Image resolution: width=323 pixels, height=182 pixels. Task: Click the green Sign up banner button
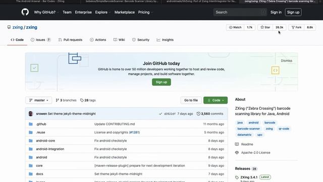click(161, 82)
